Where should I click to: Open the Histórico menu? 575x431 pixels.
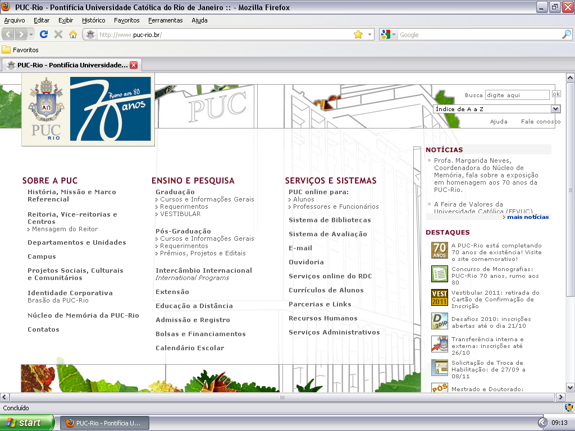[x=93, y=20]
